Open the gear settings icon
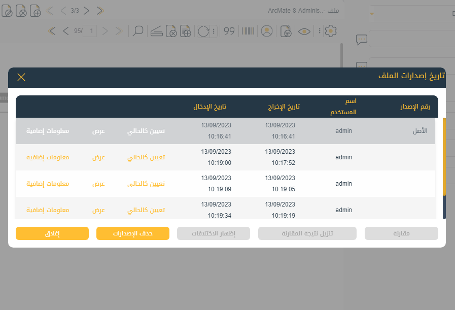The width and height of the screenshot is (455, 310). tap(331, 31)
